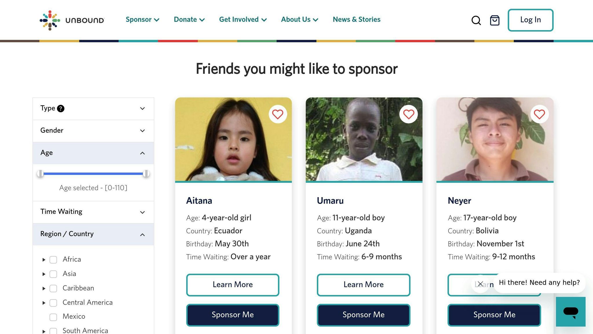Favorite Neyer with the heart icon
The image size is (593, 334).
tap(539, 114)
